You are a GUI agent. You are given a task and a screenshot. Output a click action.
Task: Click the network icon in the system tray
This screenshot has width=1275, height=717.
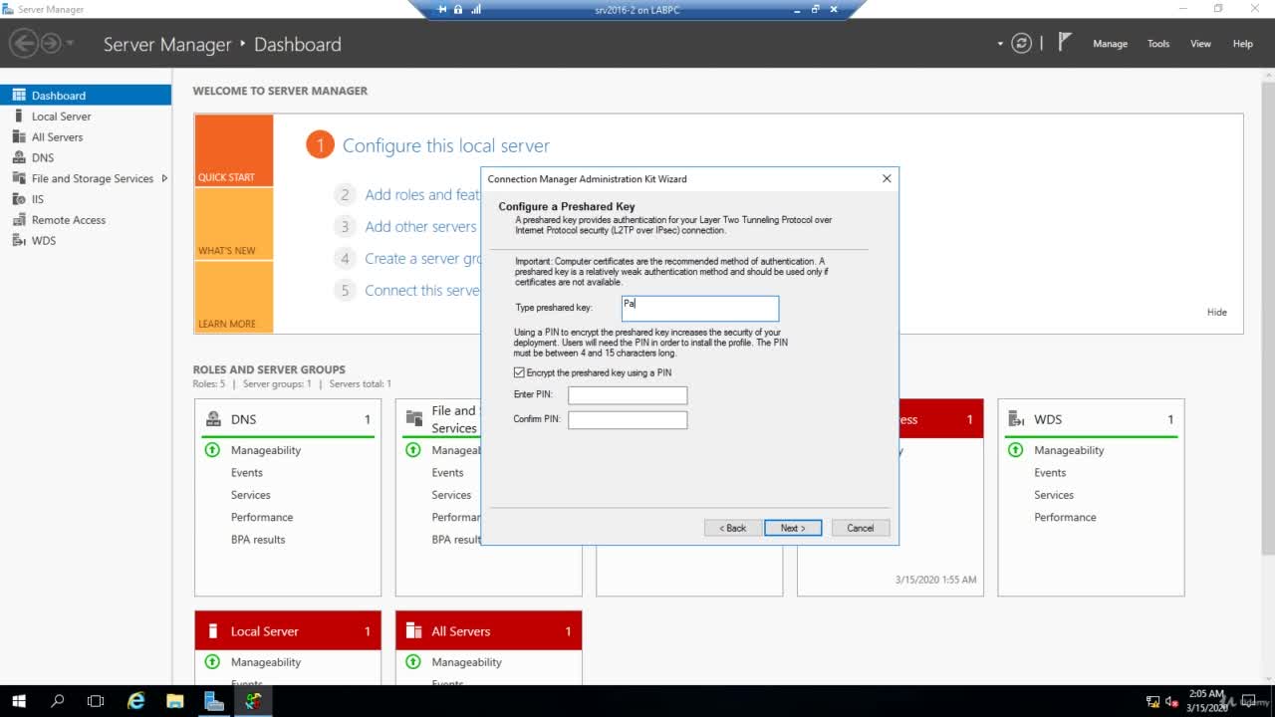coord(1152,701)
